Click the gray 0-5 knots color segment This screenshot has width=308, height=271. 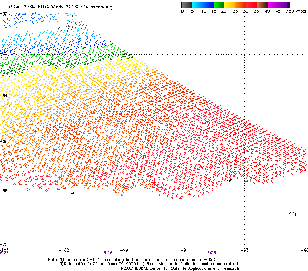(x=186, y=5)
